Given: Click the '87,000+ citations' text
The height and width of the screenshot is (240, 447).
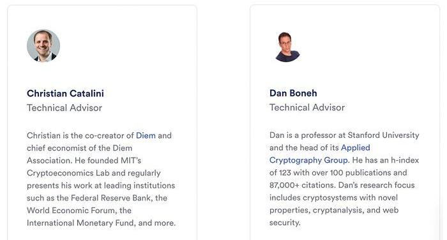Looking at the screenshot, I should 301,185.
